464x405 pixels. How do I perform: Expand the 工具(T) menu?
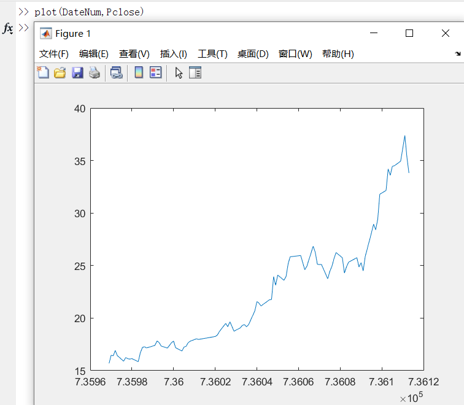[212, 54]
